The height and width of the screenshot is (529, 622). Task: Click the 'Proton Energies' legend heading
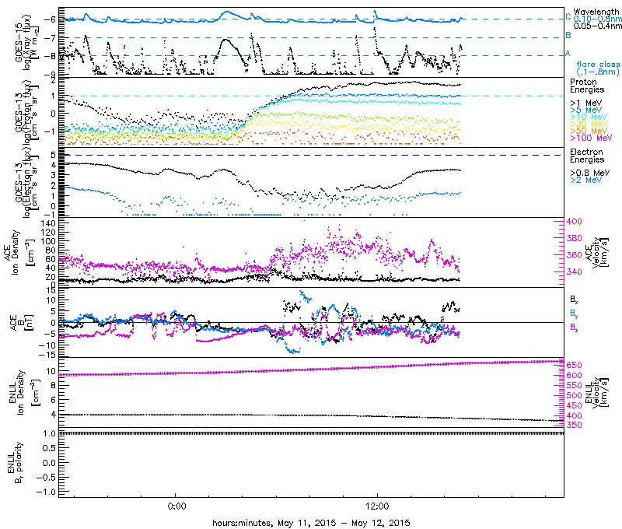click(587, 86)
